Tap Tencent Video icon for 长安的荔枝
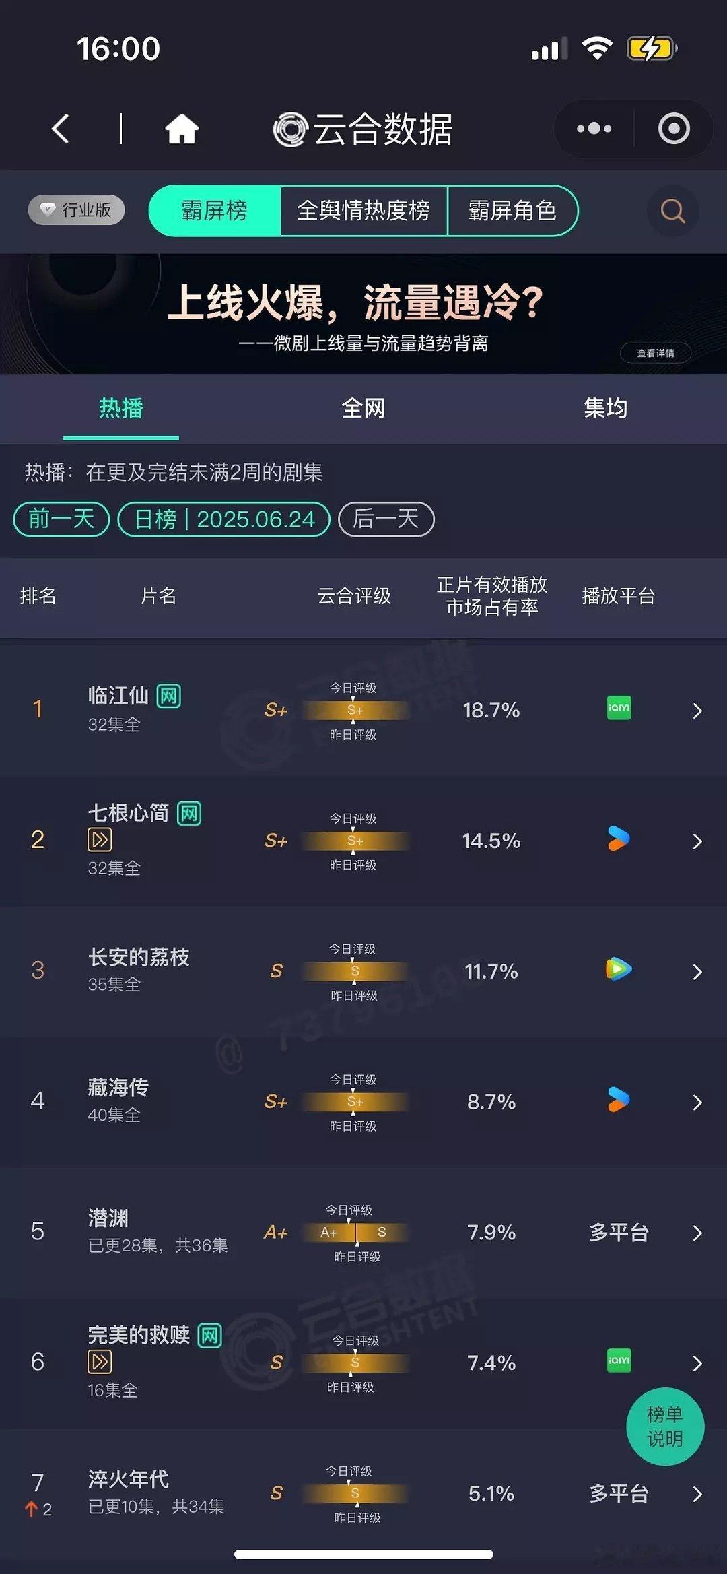This screenshot has width=727, height=1574. point(619,969)
